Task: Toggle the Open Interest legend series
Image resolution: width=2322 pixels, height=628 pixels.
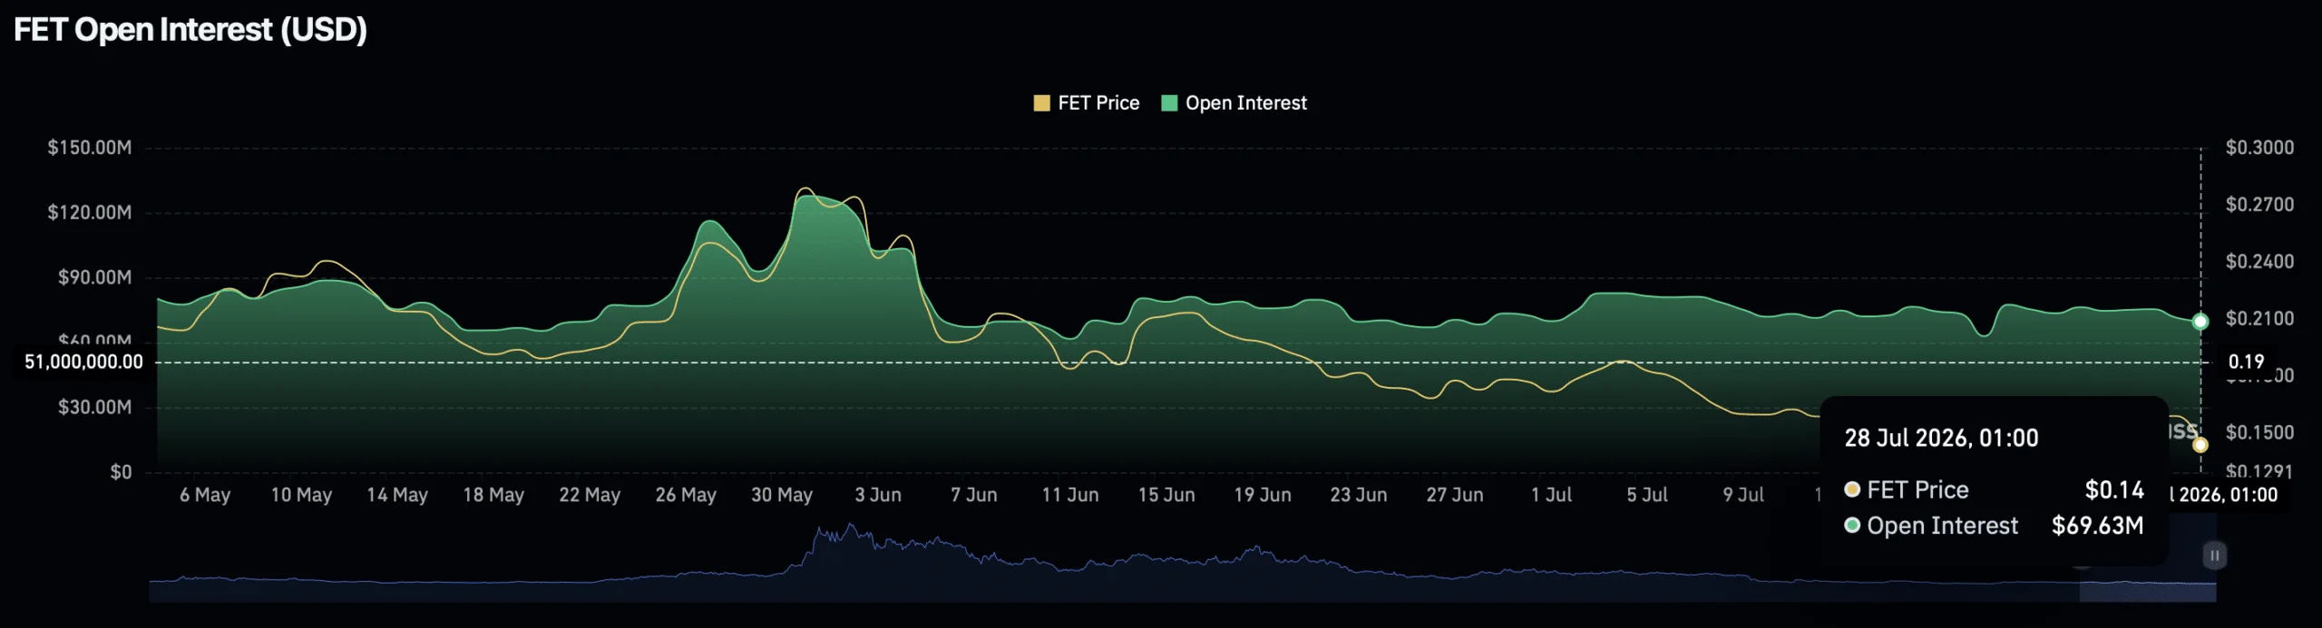Action: click(1234, 103)
